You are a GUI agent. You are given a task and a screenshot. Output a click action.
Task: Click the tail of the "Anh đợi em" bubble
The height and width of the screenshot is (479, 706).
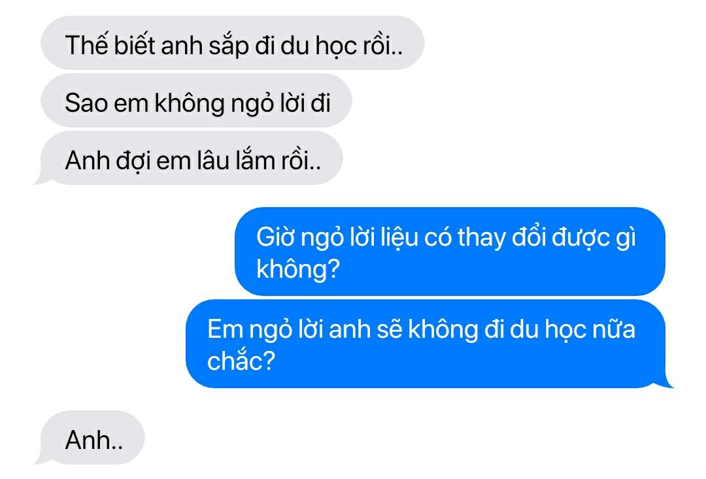coord(41,180)
